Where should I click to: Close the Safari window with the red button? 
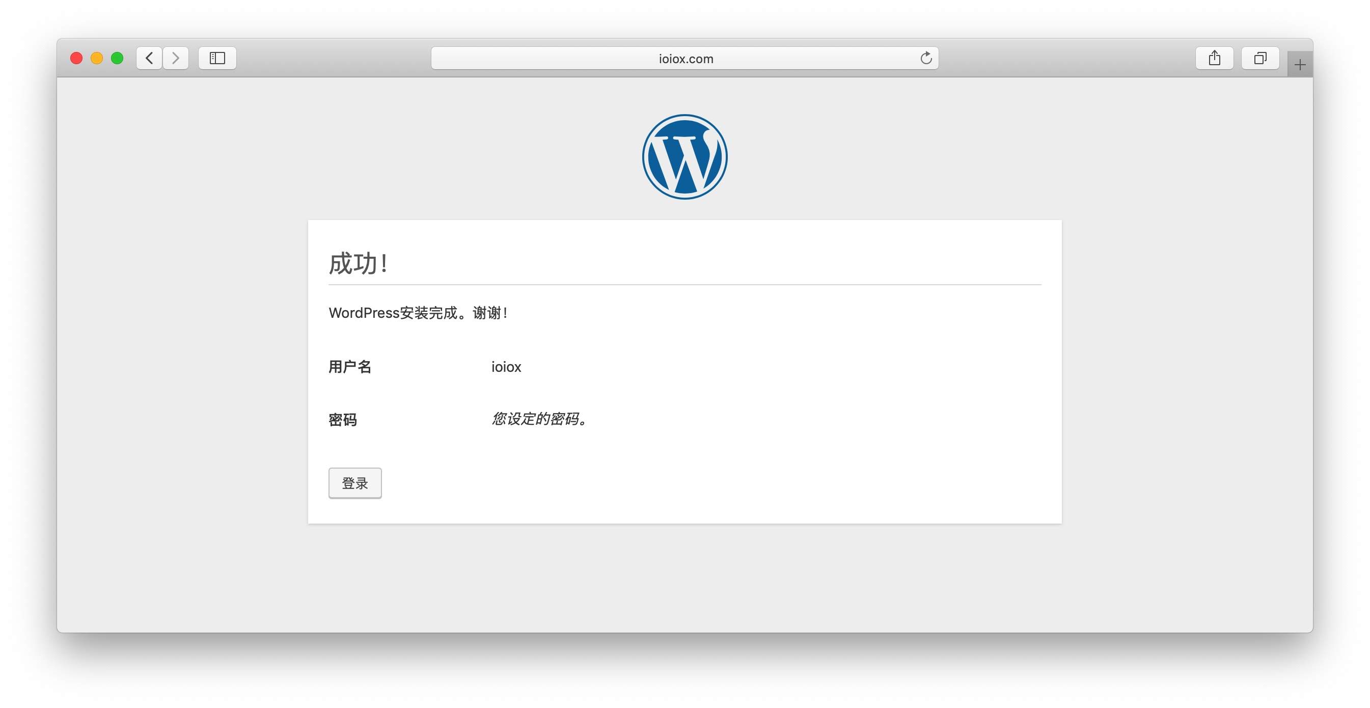[x=76, y=58]
